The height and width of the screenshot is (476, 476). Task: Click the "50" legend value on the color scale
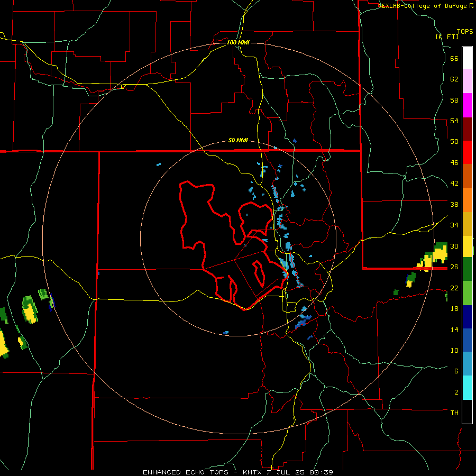point(454,141)
